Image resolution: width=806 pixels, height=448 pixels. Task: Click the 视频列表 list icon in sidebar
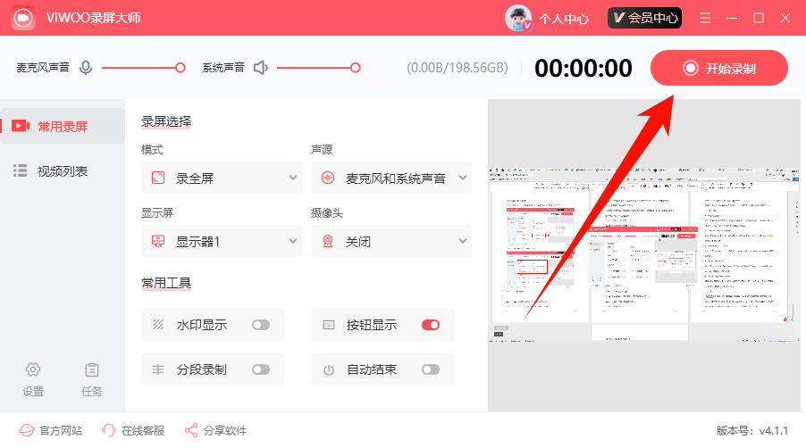20,170
